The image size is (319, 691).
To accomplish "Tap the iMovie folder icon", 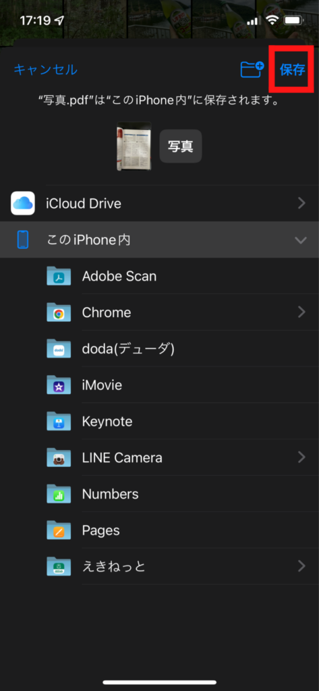I will click(x=59, y=385).
